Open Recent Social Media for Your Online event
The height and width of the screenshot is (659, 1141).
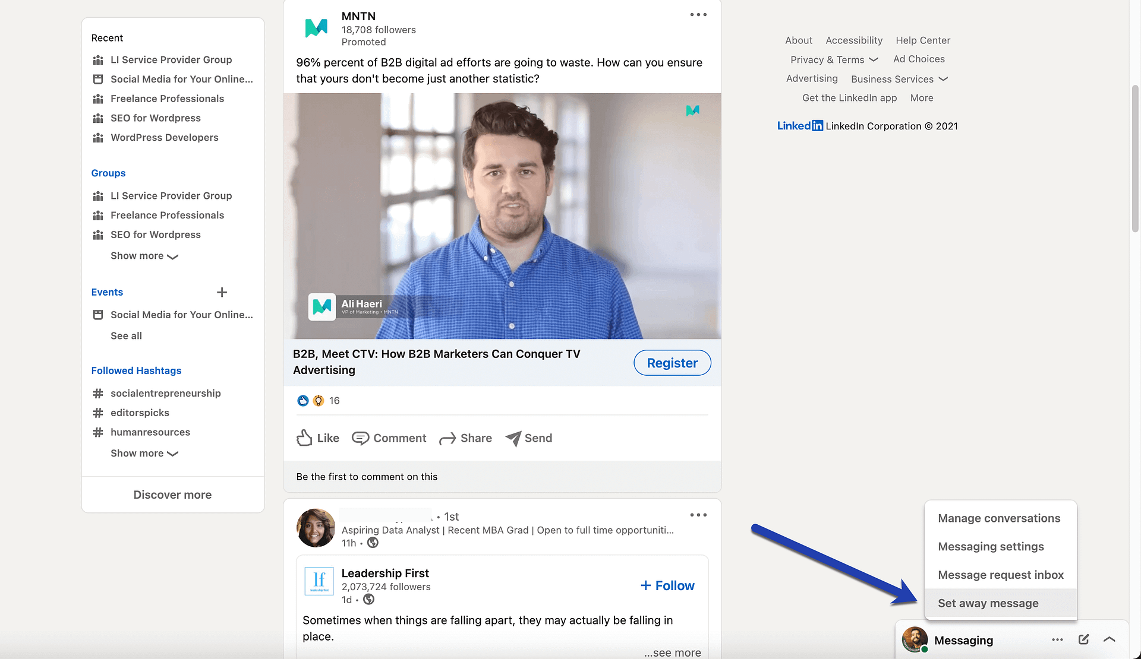coord(181,80)
